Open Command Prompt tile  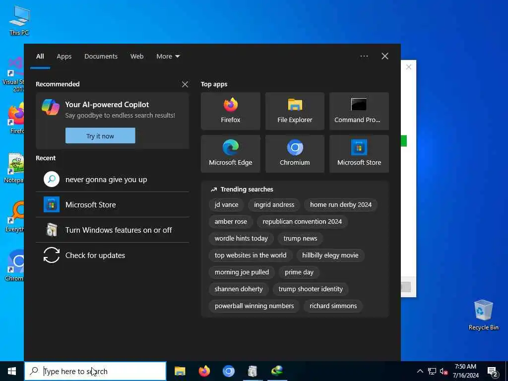coord(359,111)
